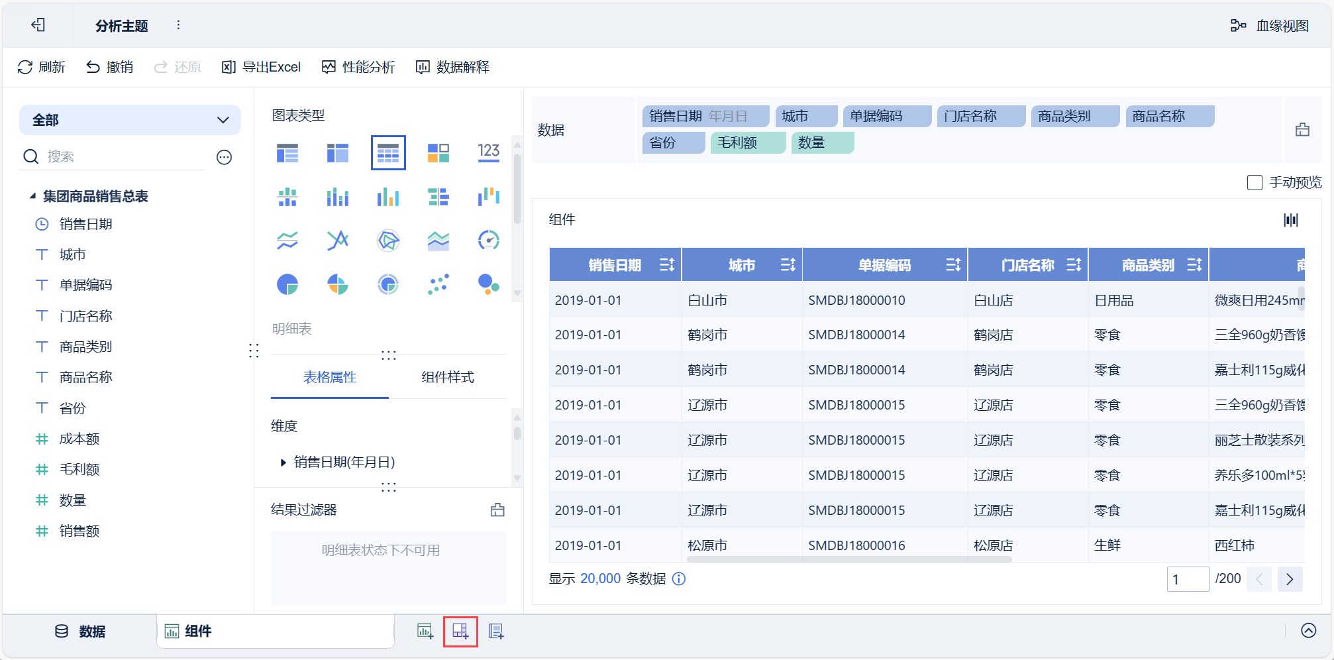
Task: Open the three-dot menu next to 分析主题
Action: 178,25
